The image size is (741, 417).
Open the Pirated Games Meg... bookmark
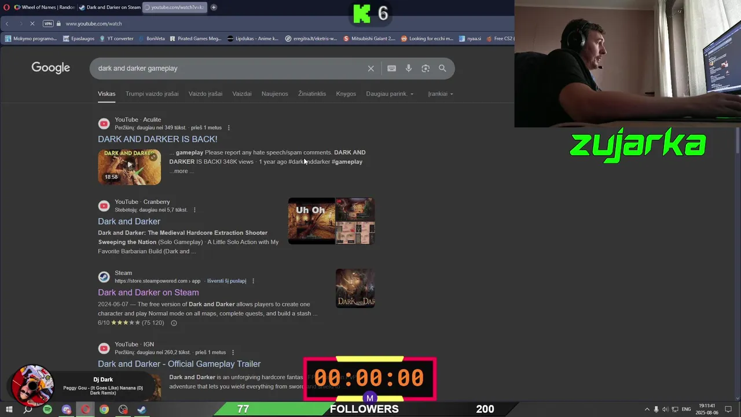196,39
